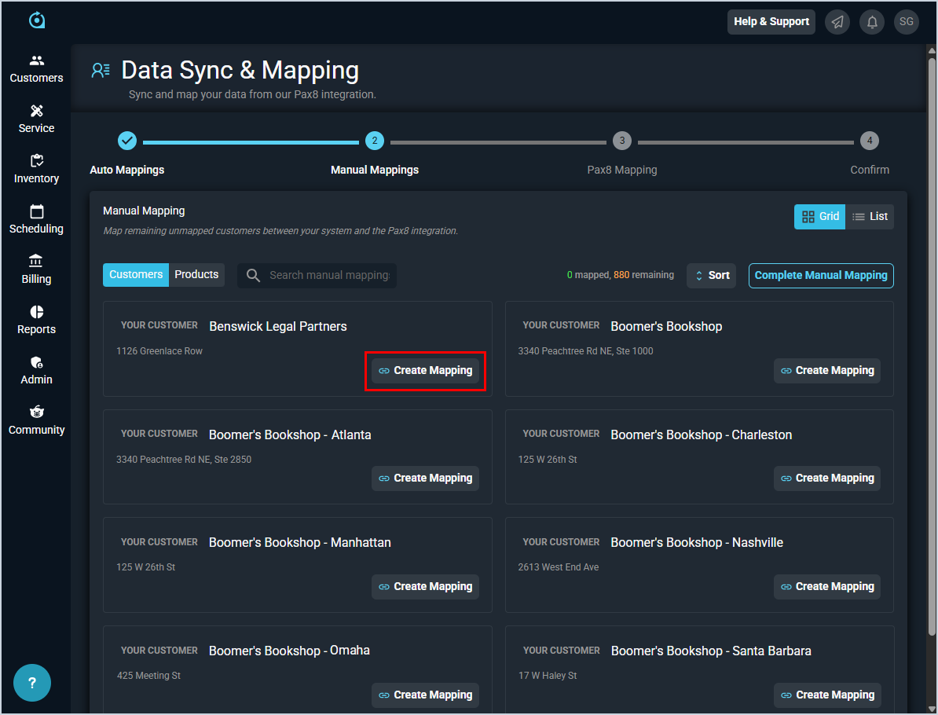Open the Scheduling calendar icon
This screenshot has height=715, width=938.
(36, 211)
